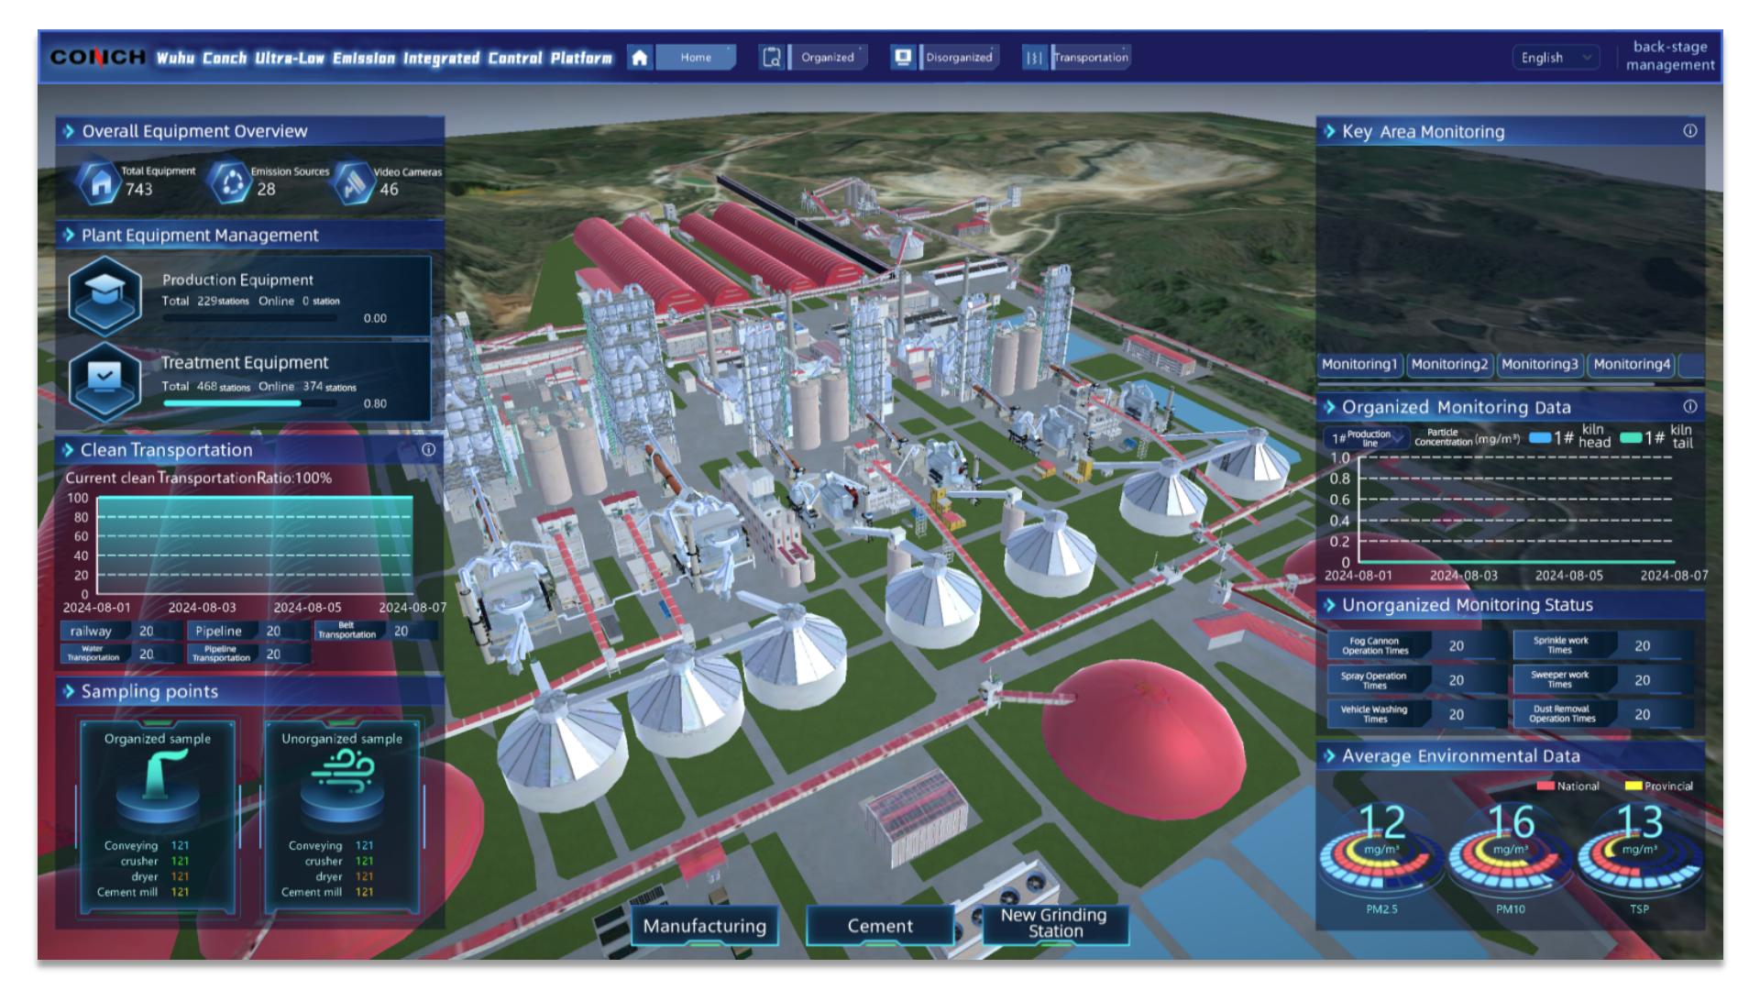Click the New Grinding Station button
The height and width of the screenshot is (990, 1760).
[1054, 923]
